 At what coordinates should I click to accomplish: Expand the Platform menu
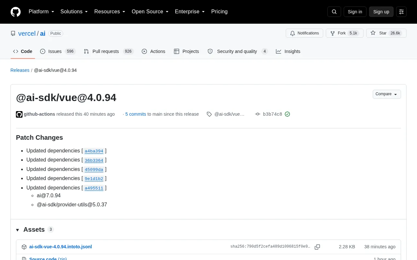(41, 12)
